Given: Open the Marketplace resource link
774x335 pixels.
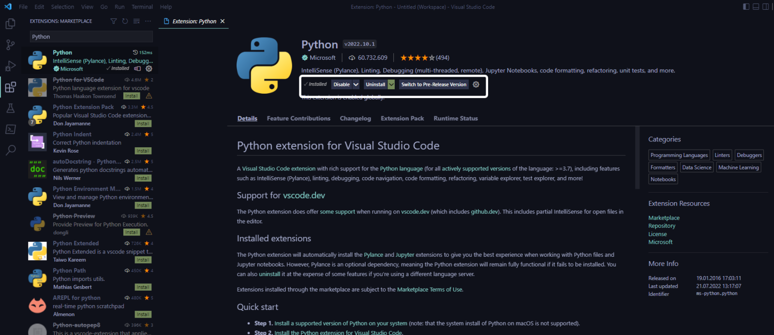Looking at the screenshot, I should tap(664, 218).
